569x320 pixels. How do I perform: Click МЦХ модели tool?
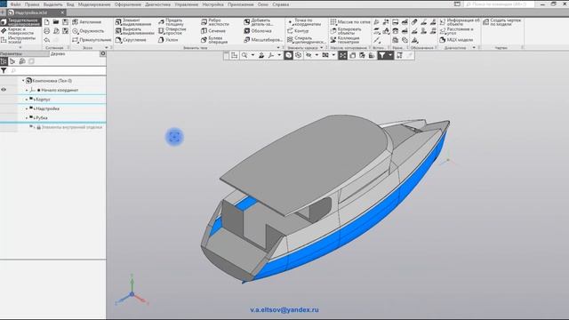pos(456,40)
